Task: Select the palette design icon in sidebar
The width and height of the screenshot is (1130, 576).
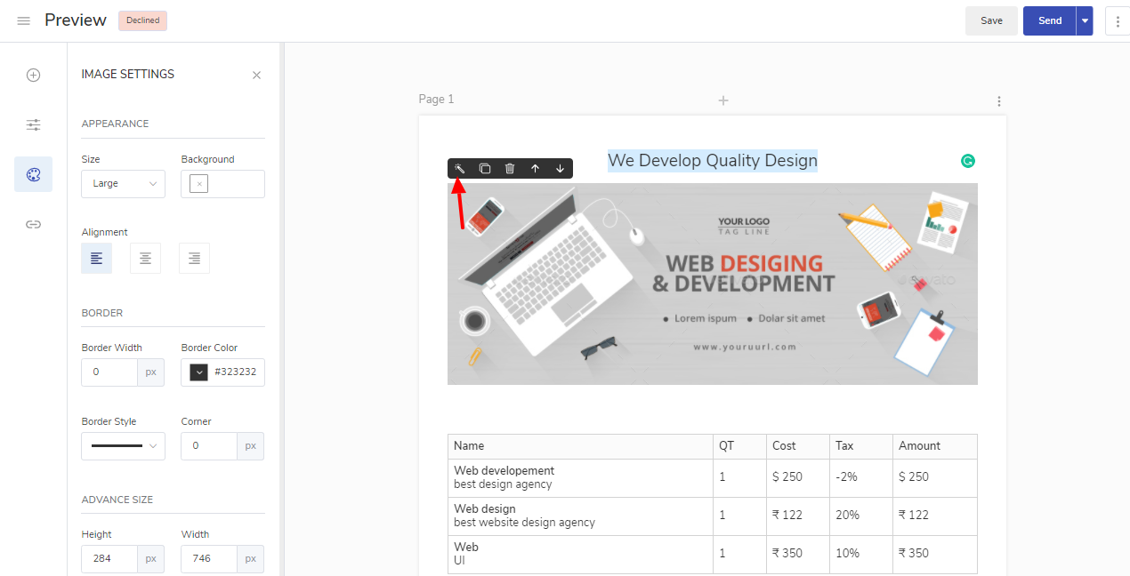Action: click(33, 174)
